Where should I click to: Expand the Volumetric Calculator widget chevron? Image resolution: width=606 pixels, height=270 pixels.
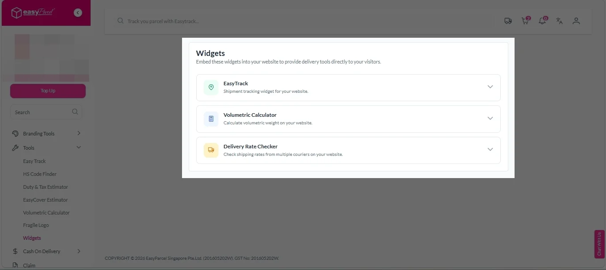pos(490,119)
